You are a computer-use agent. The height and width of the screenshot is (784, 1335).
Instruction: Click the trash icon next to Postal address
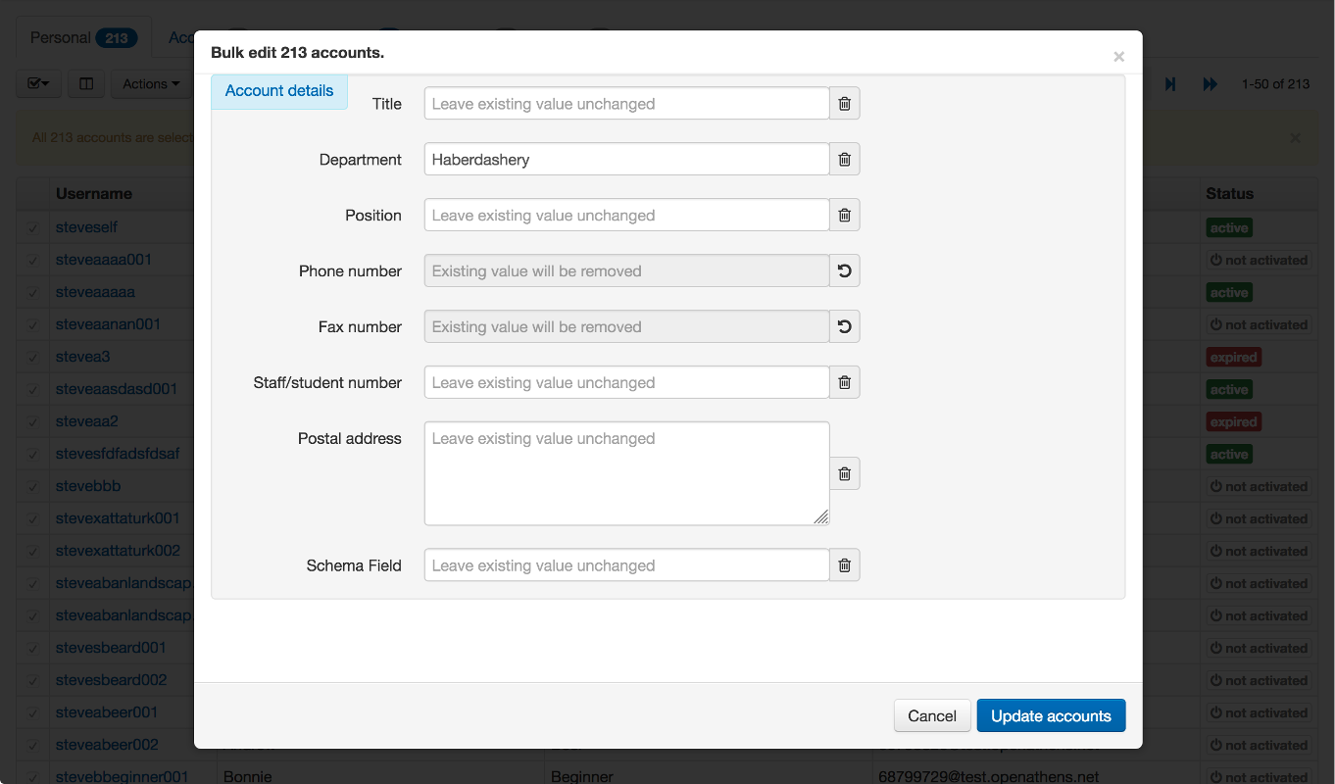click(844, 473)
